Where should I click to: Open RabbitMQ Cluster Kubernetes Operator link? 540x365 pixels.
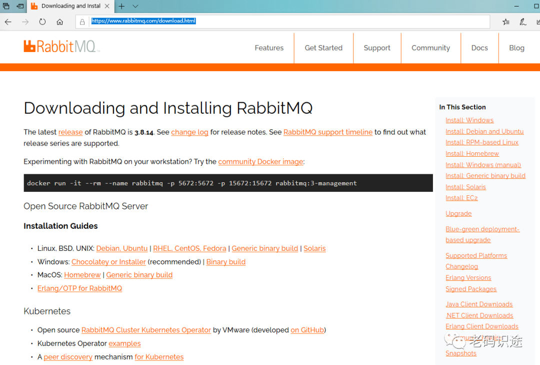[146, 330]
